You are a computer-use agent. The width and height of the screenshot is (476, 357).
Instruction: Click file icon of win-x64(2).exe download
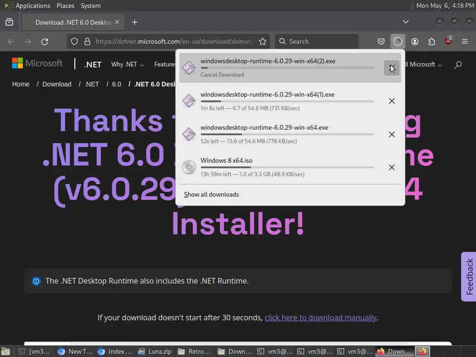point(189,67)
